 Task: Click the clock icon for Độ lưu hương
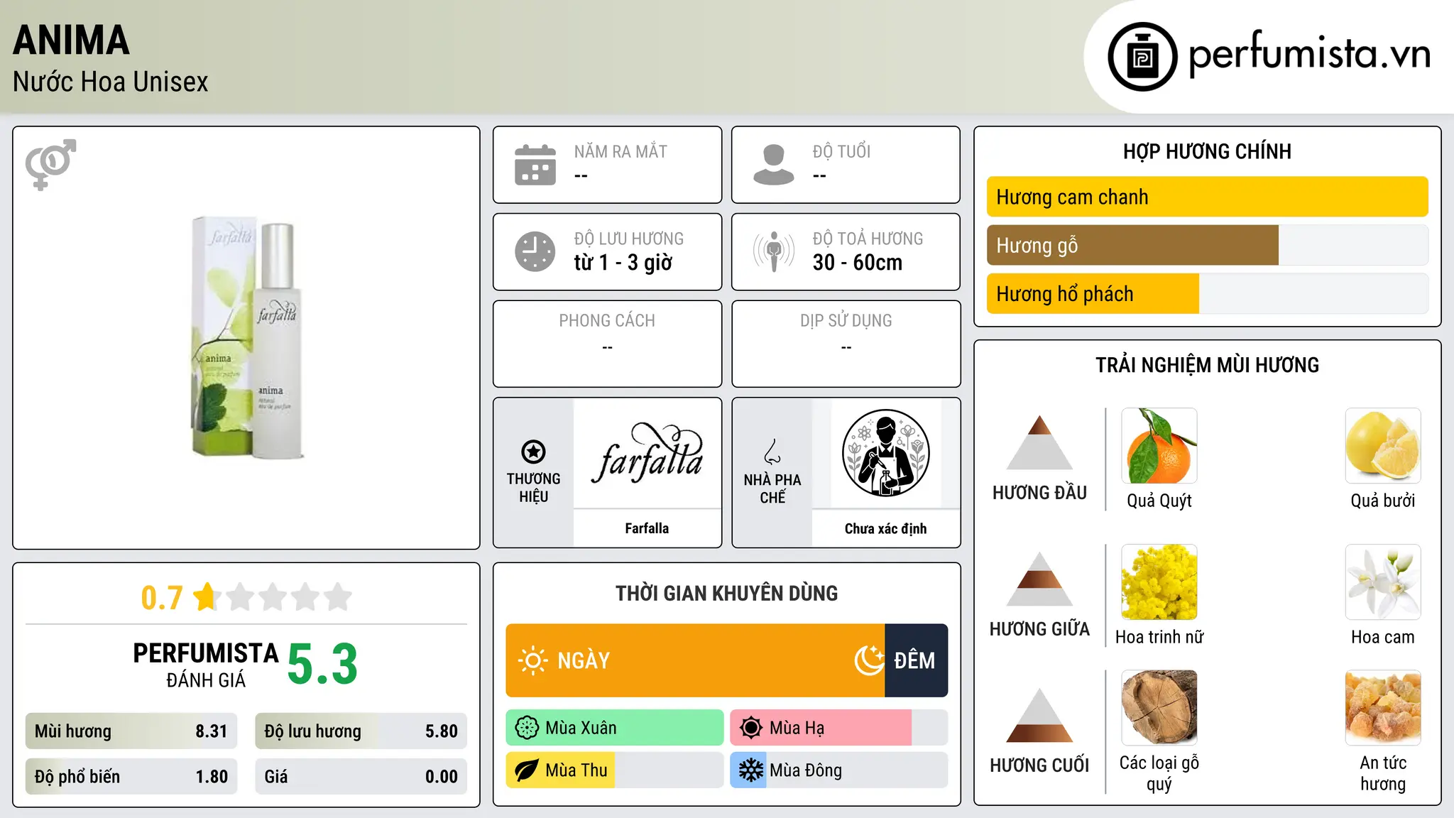tap(535, 251)
